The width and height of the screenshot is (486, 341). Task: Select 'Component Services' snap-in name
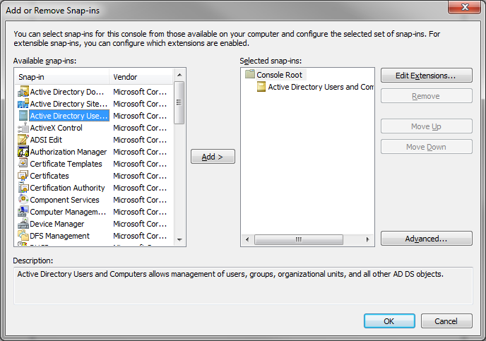coord(64,200)
